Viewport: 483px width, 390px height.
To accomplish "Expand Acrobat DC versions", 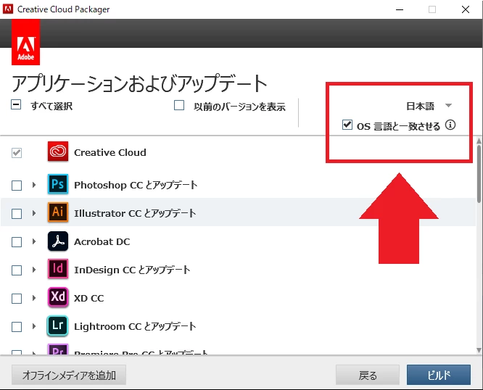I will (x=34, y=241).
